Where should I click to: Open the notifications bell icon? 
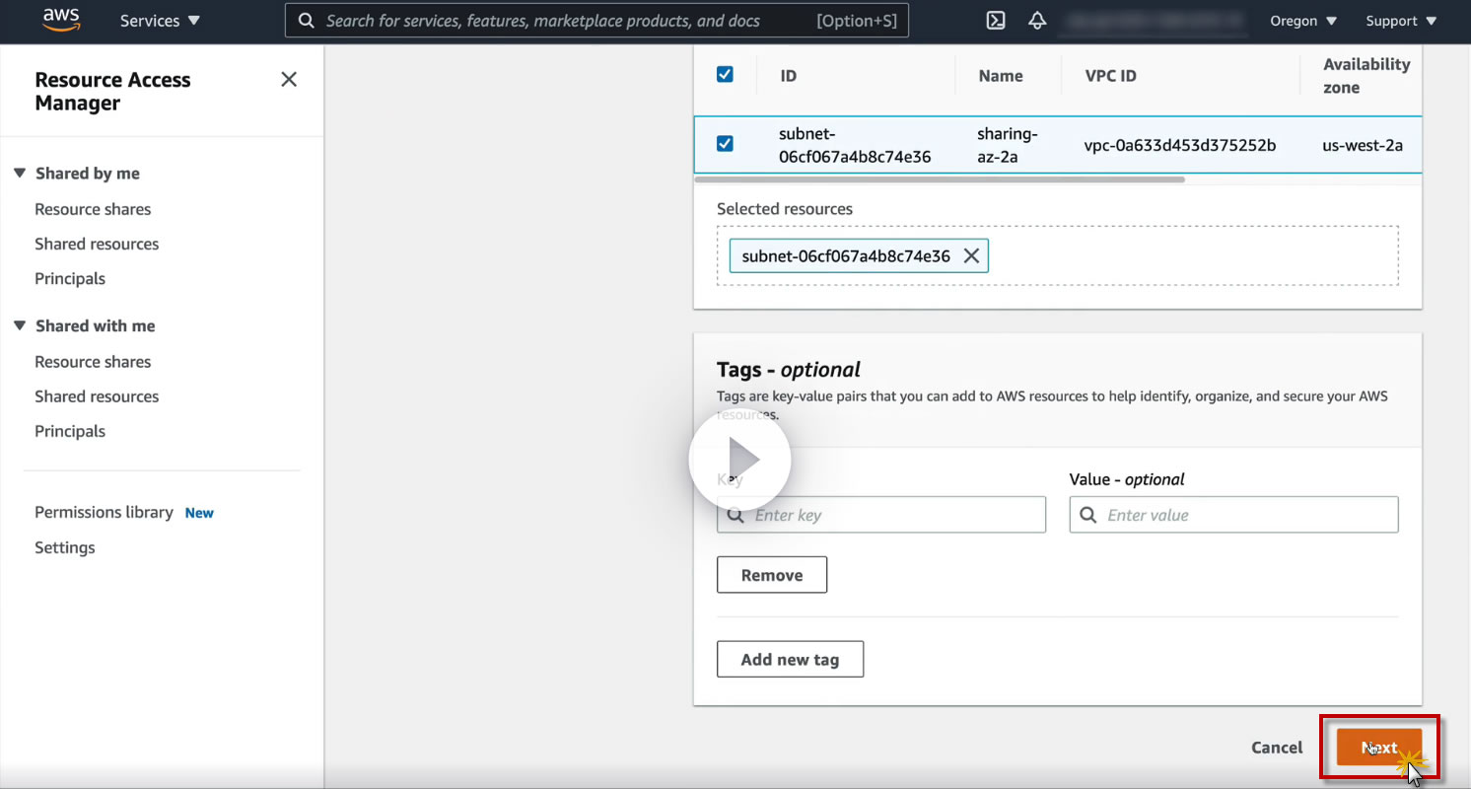click(1037, 21)
